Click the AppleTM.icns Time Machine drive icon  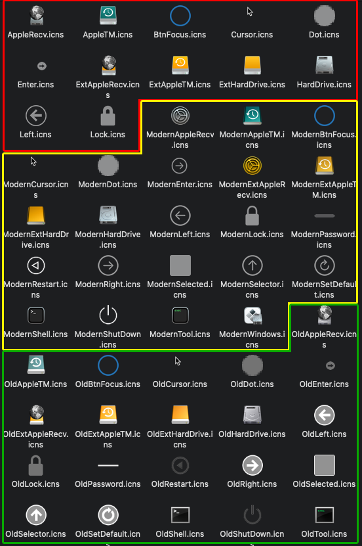tap(108, 16)
